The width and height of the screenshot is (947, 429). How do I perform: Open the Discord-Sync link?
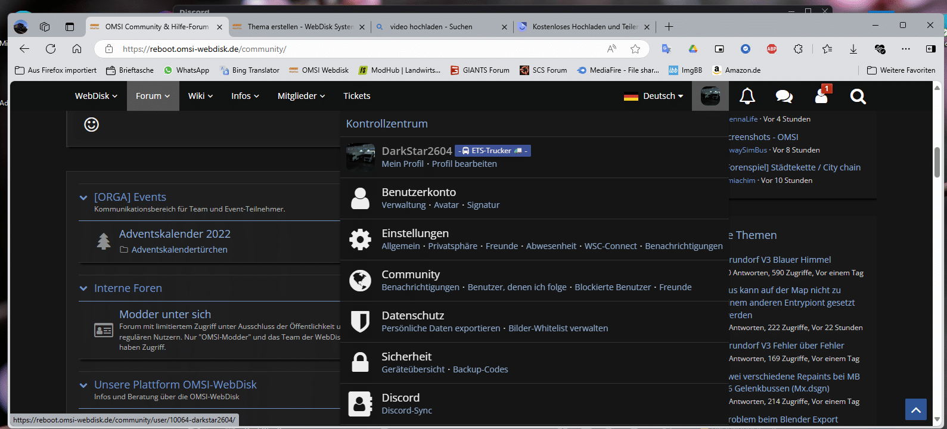coord(406,411)
